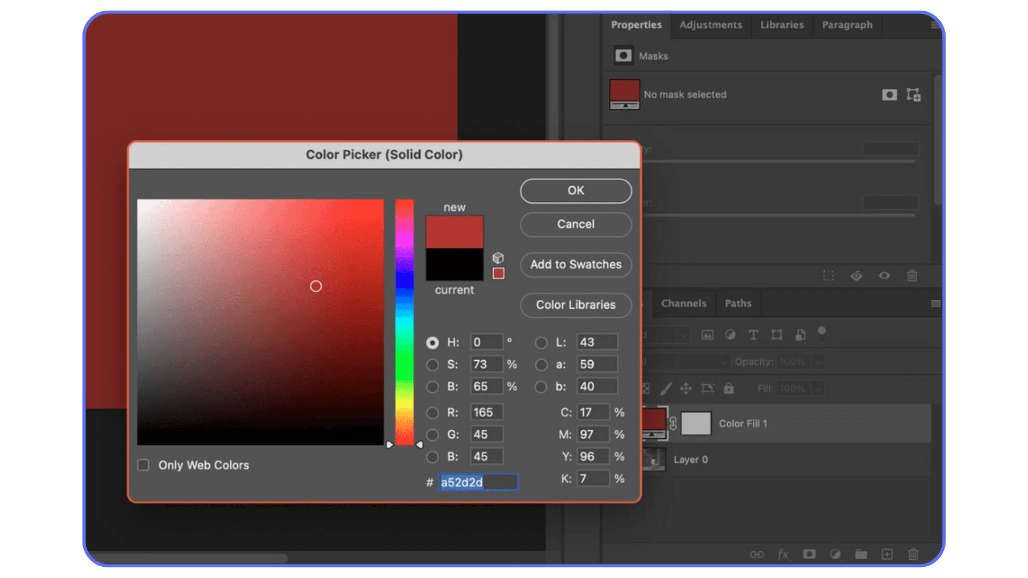Create new fill or adjustment layer icon

coord(835,554)
